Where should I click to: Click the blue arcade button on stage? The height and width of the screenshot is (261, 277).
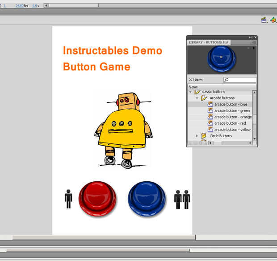pos(147,199)
